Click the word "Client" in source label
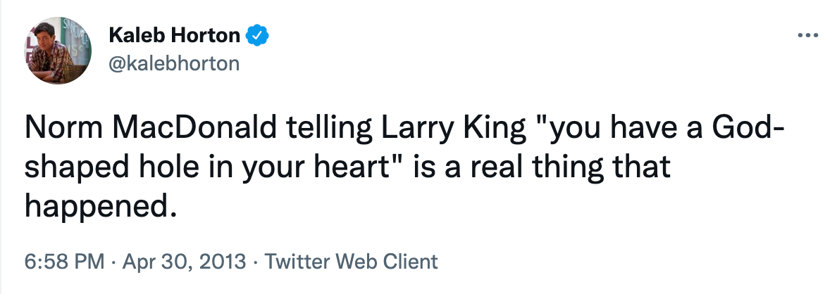 [x=411, y=262]
